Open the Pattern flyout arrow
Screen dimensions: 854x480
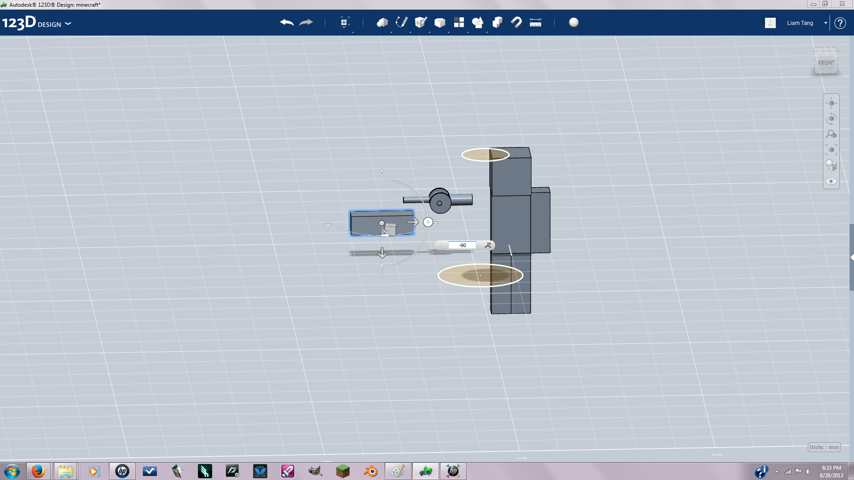[467, 32]
